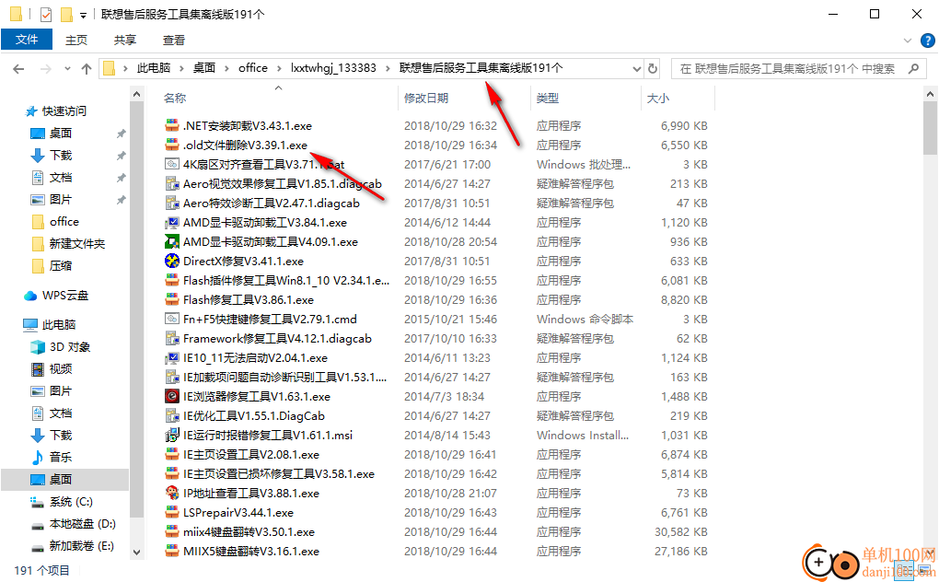Open 视频 under This PC

61,369
